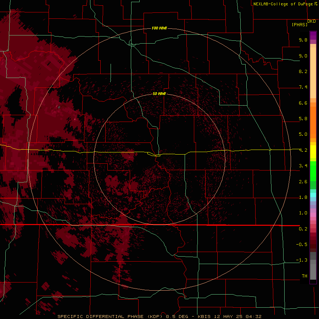The image size is (319, 319).
Task: Click the 1.0 scale value
Action: coord(303,213)
